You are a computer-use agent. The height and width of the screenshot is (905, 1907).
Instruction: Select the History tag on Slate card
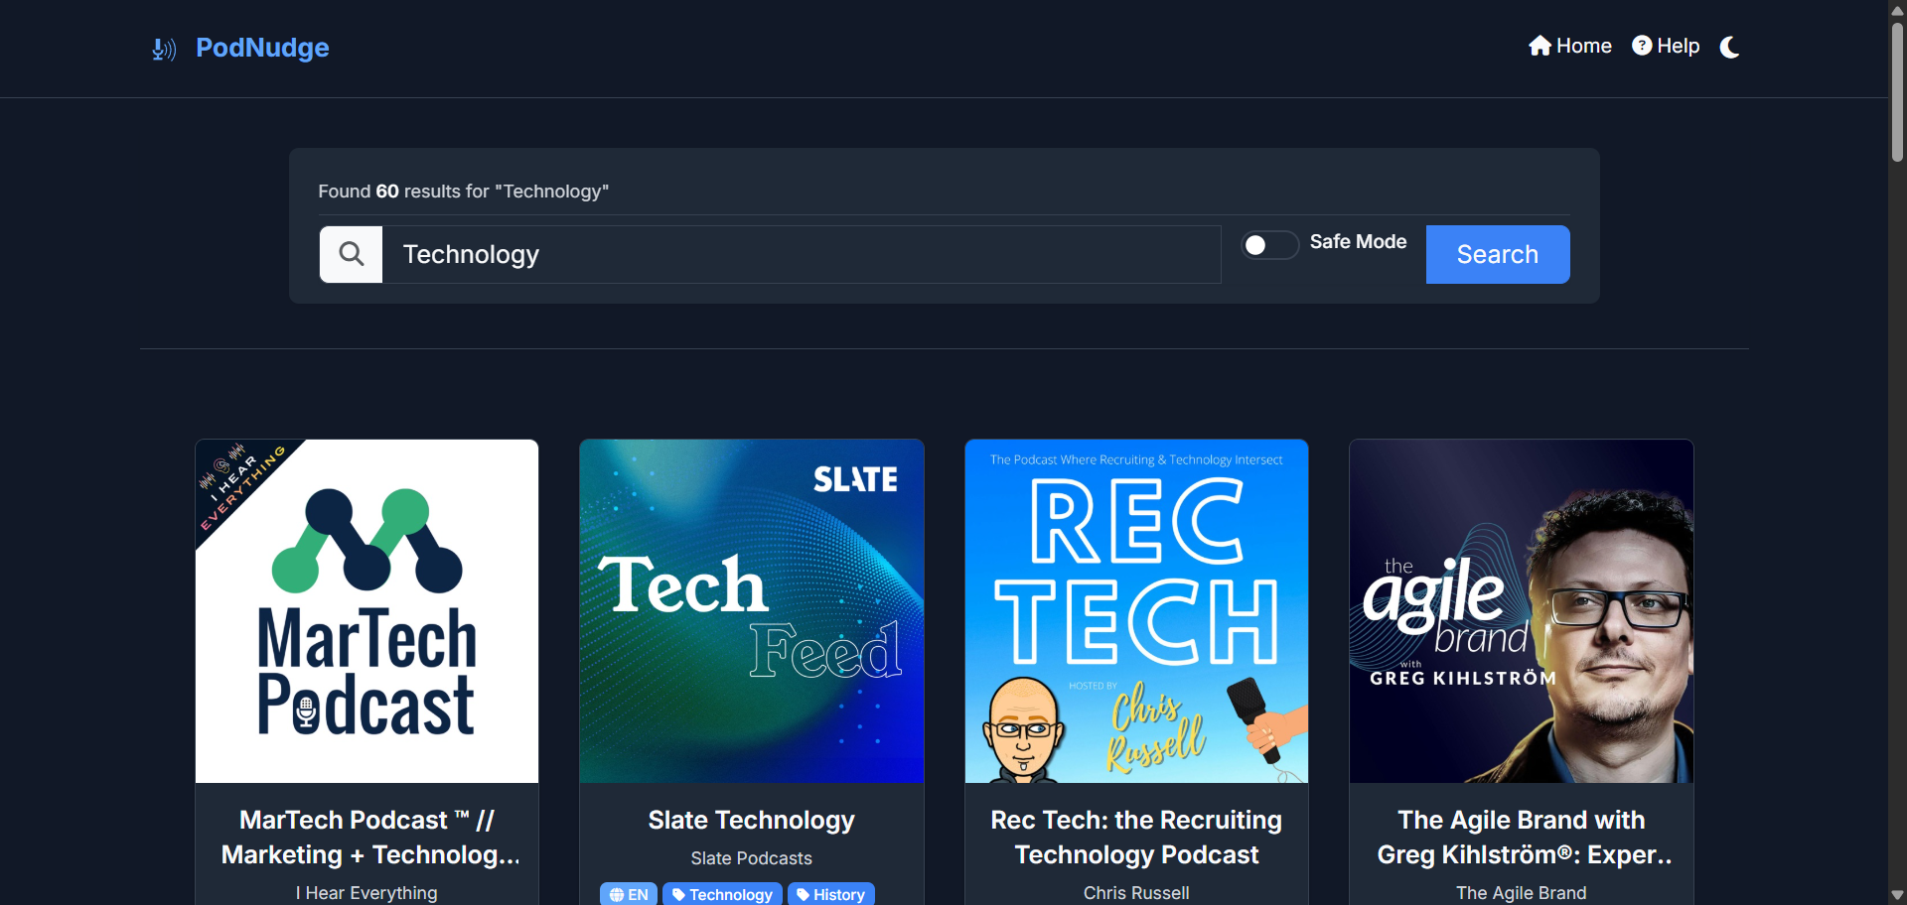click(x=830, y=894)
